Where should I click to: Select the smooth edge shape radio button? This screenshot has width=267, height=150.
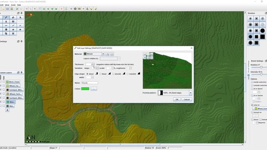tap(113, 74)
